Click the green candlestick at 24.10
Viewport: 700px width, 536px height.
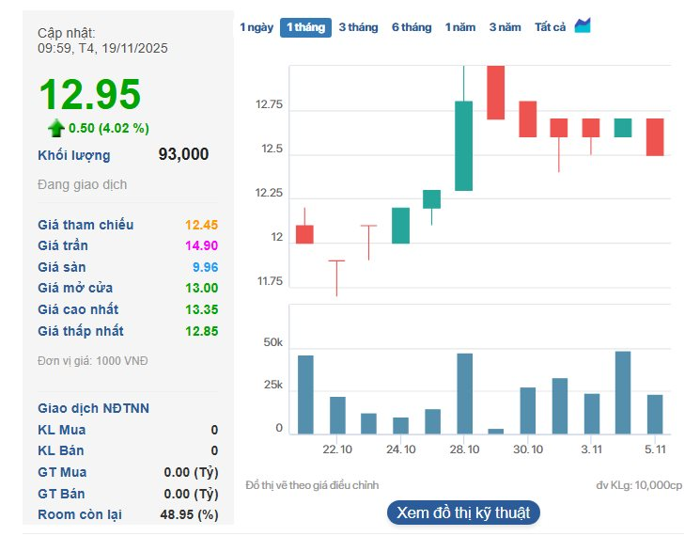tap(400, 226)
